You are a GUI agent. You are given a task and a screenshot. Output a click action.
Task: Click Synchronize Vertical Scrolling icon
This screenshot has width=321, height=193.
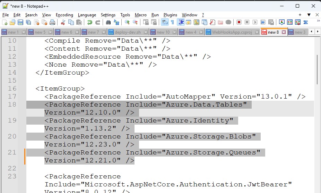pos(146,22)
